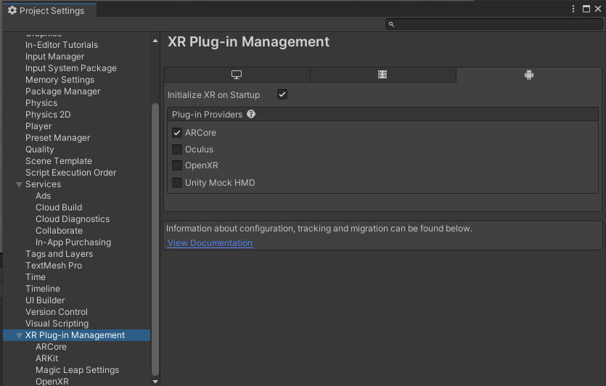Open ARCore settings in sidebar
606x386 pixels.
pyautogui.click(x=51, y=347)
